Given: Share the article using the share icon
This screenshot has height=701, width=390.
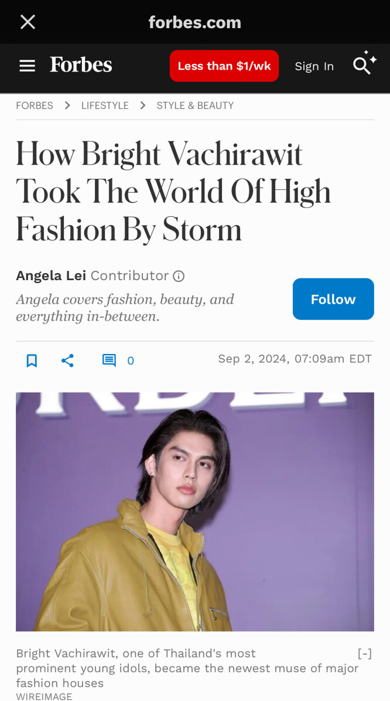Looking at the screenshot, I should (67, 360).
